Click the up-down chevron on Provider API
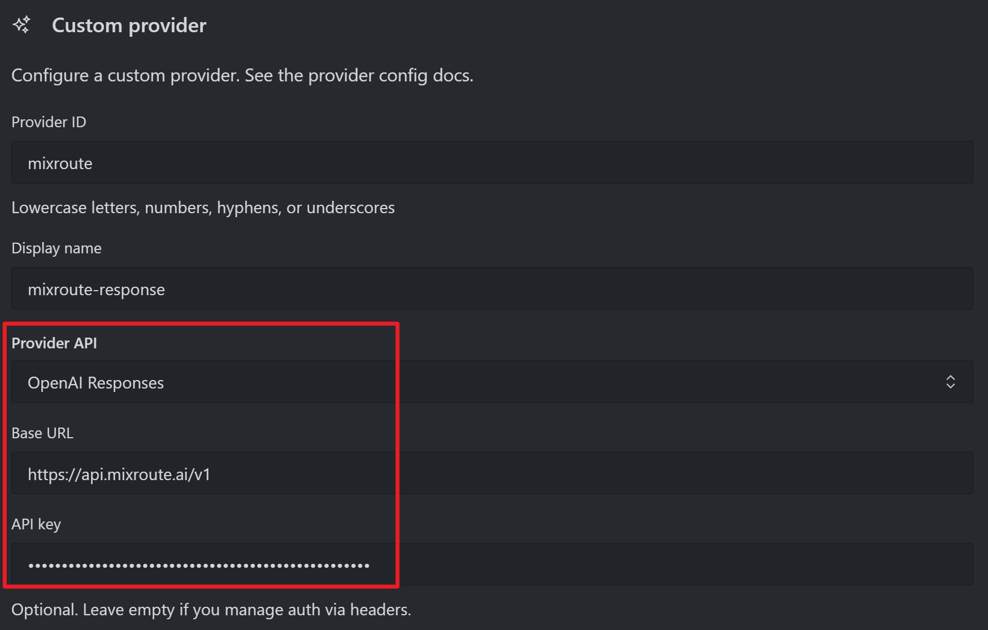The image size is (988, 630). click(950, 382)
